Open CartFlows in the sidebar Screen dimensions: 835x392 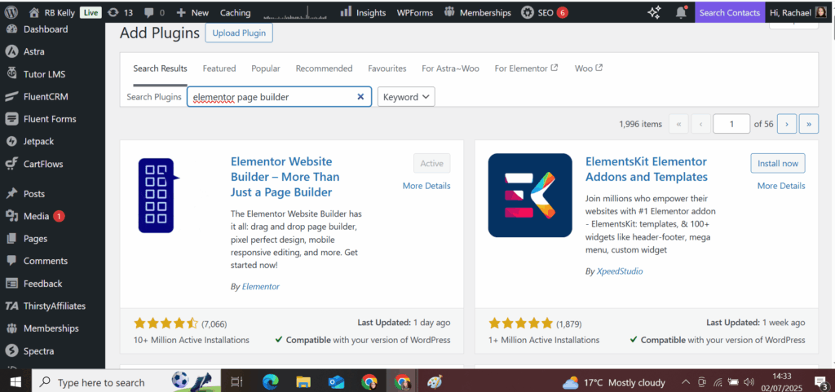[x=42, y=164]
